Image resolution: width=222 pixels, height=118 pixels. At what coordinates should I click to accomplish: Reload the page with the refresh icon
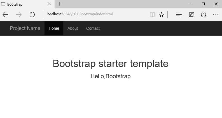click(32, 15)
